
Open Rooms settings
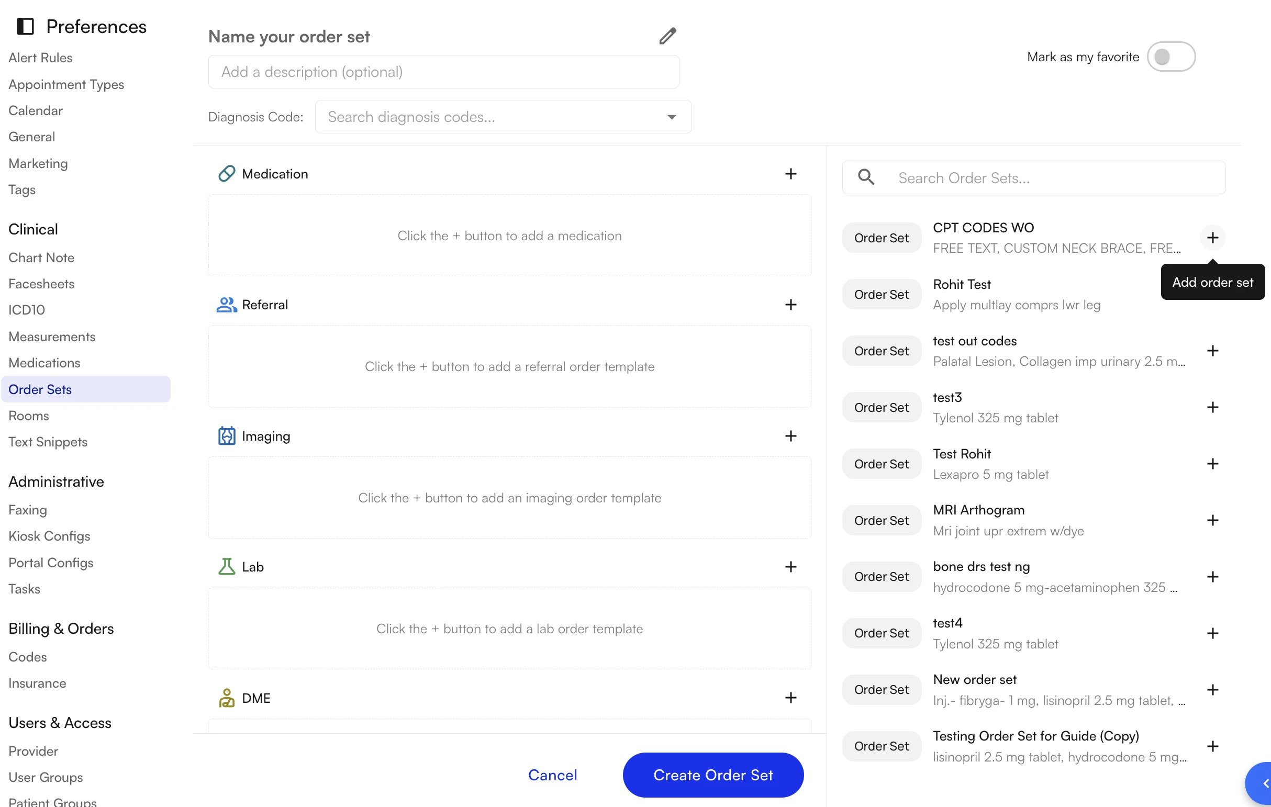[28, 416]
